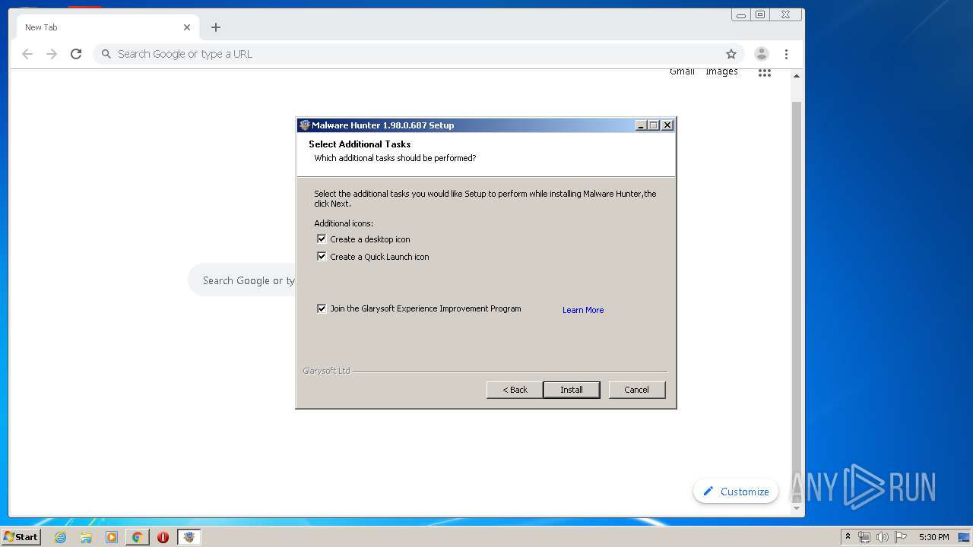Open Opera browser from taskbar
Viewport: 973px width, 547px height.
click(163, 537)
